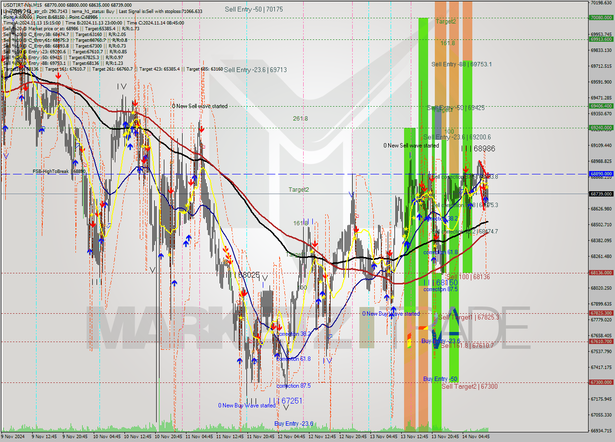Click the '11 Nov 12:45' time axis label
The height and width of the screenshot is (442, 615).
[230, 437]
